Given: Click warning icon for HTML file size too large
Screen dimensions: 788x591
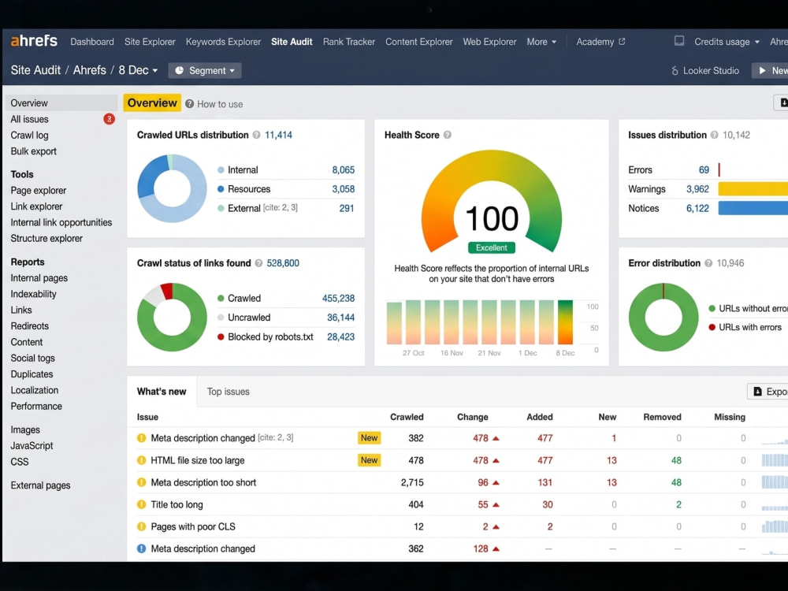Looking at the screenshot, I should click(x=142, y=460).
